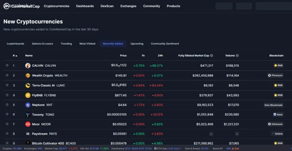
Task: Click the Ethereum blockchain badge for Moor
Action: pyautogui.click(x=276, y=124)
